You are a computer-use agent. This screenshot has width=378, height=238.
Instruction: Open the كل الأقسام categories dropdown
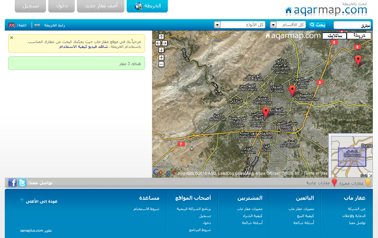click(x=287, y=25)
